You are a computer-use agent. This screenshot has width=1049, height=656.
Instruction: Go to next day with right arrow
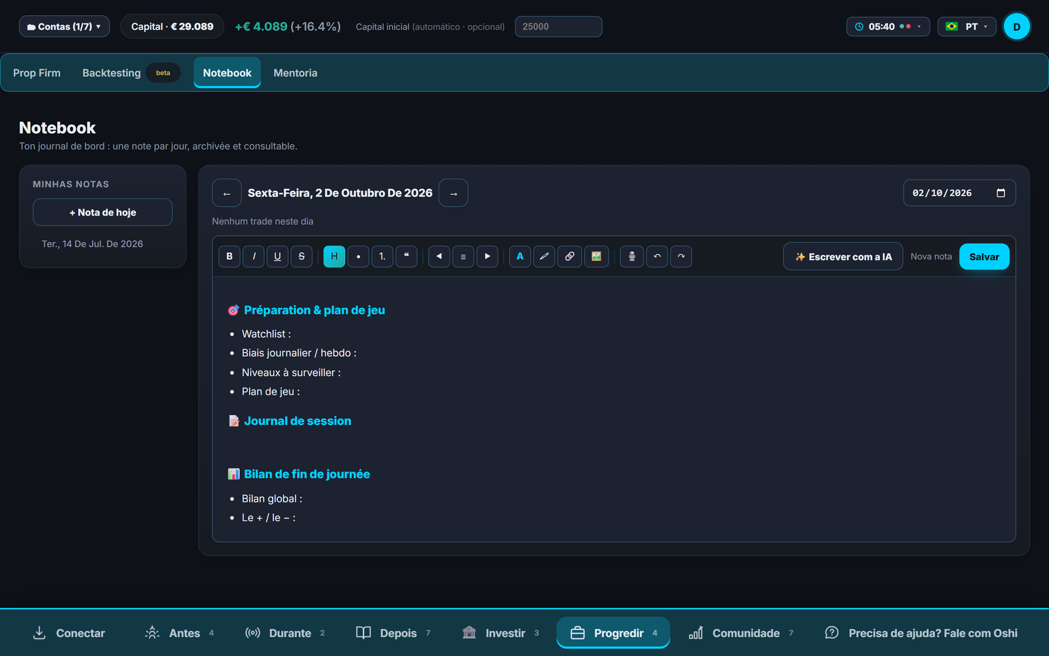click(454, 193)
